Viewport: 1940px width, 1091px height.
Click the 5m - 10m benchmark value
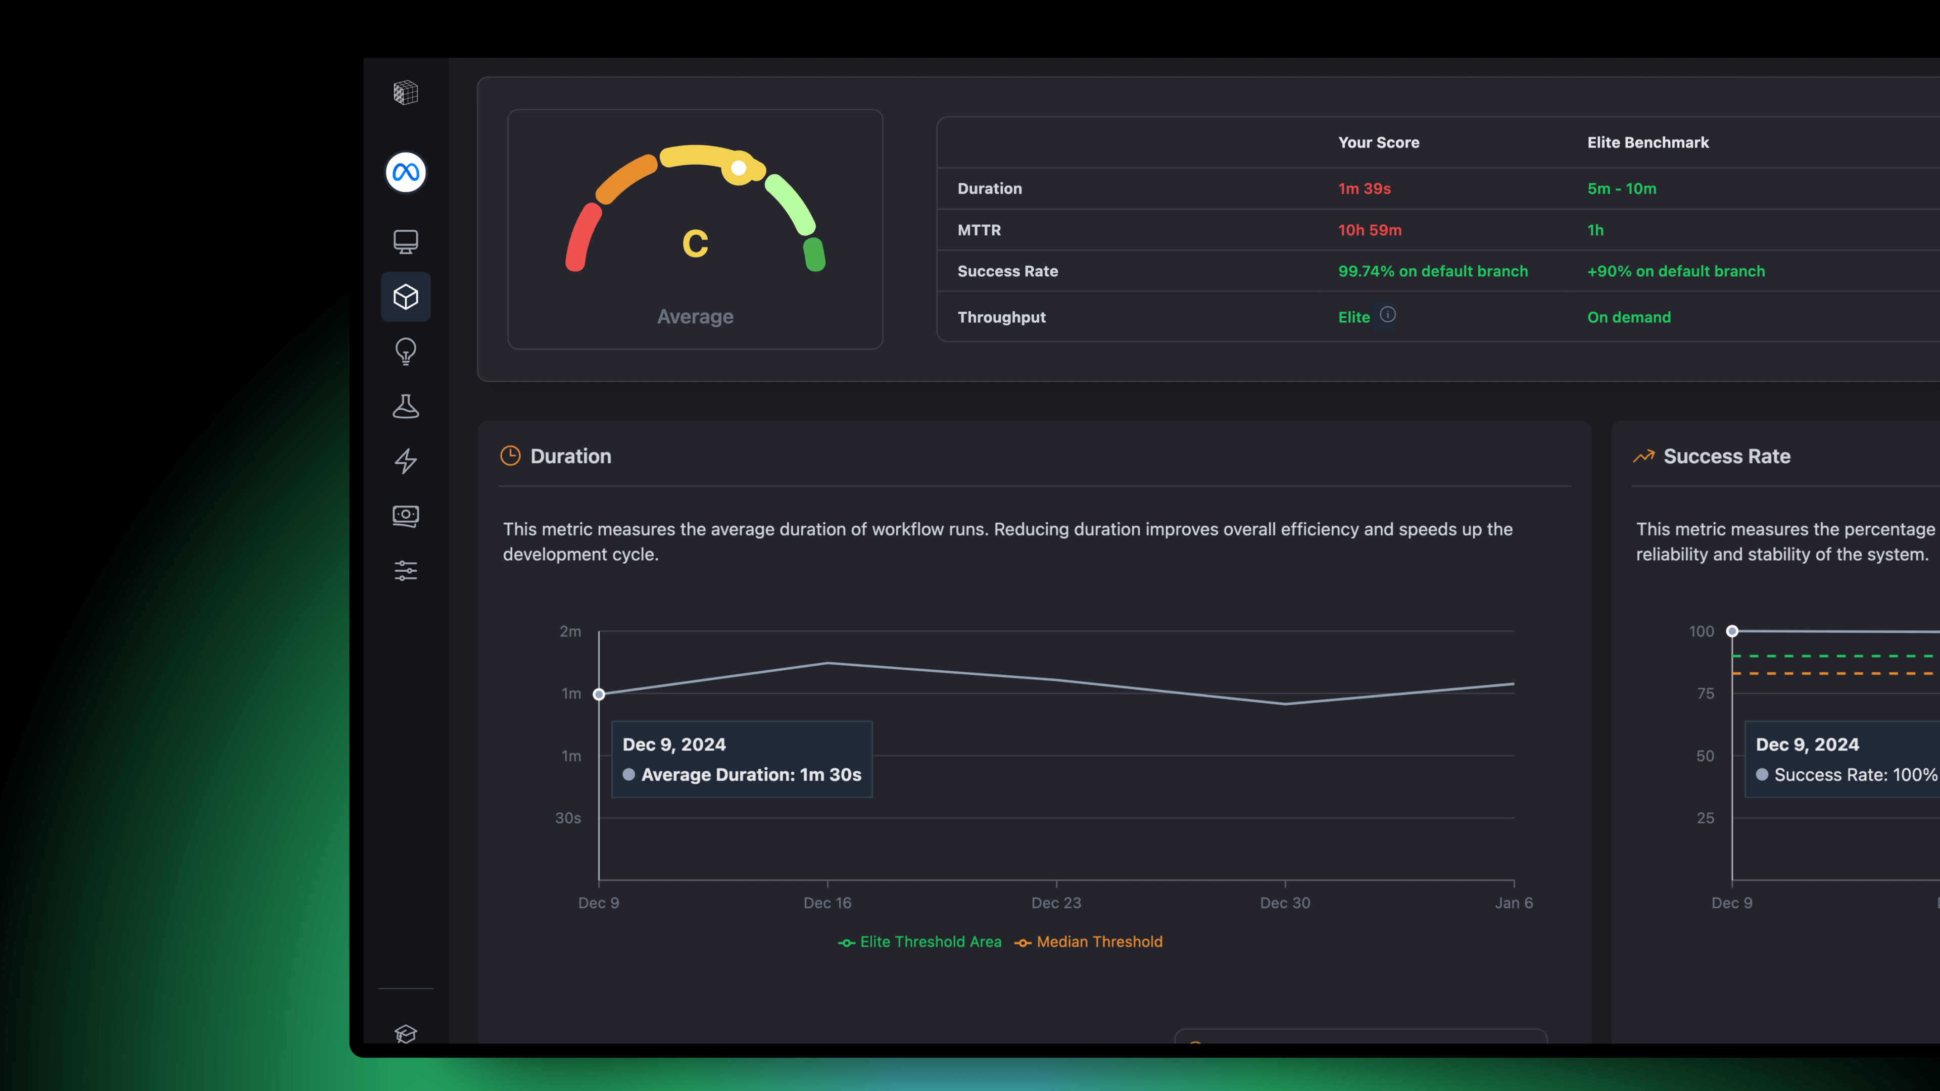click(1621, 188)
